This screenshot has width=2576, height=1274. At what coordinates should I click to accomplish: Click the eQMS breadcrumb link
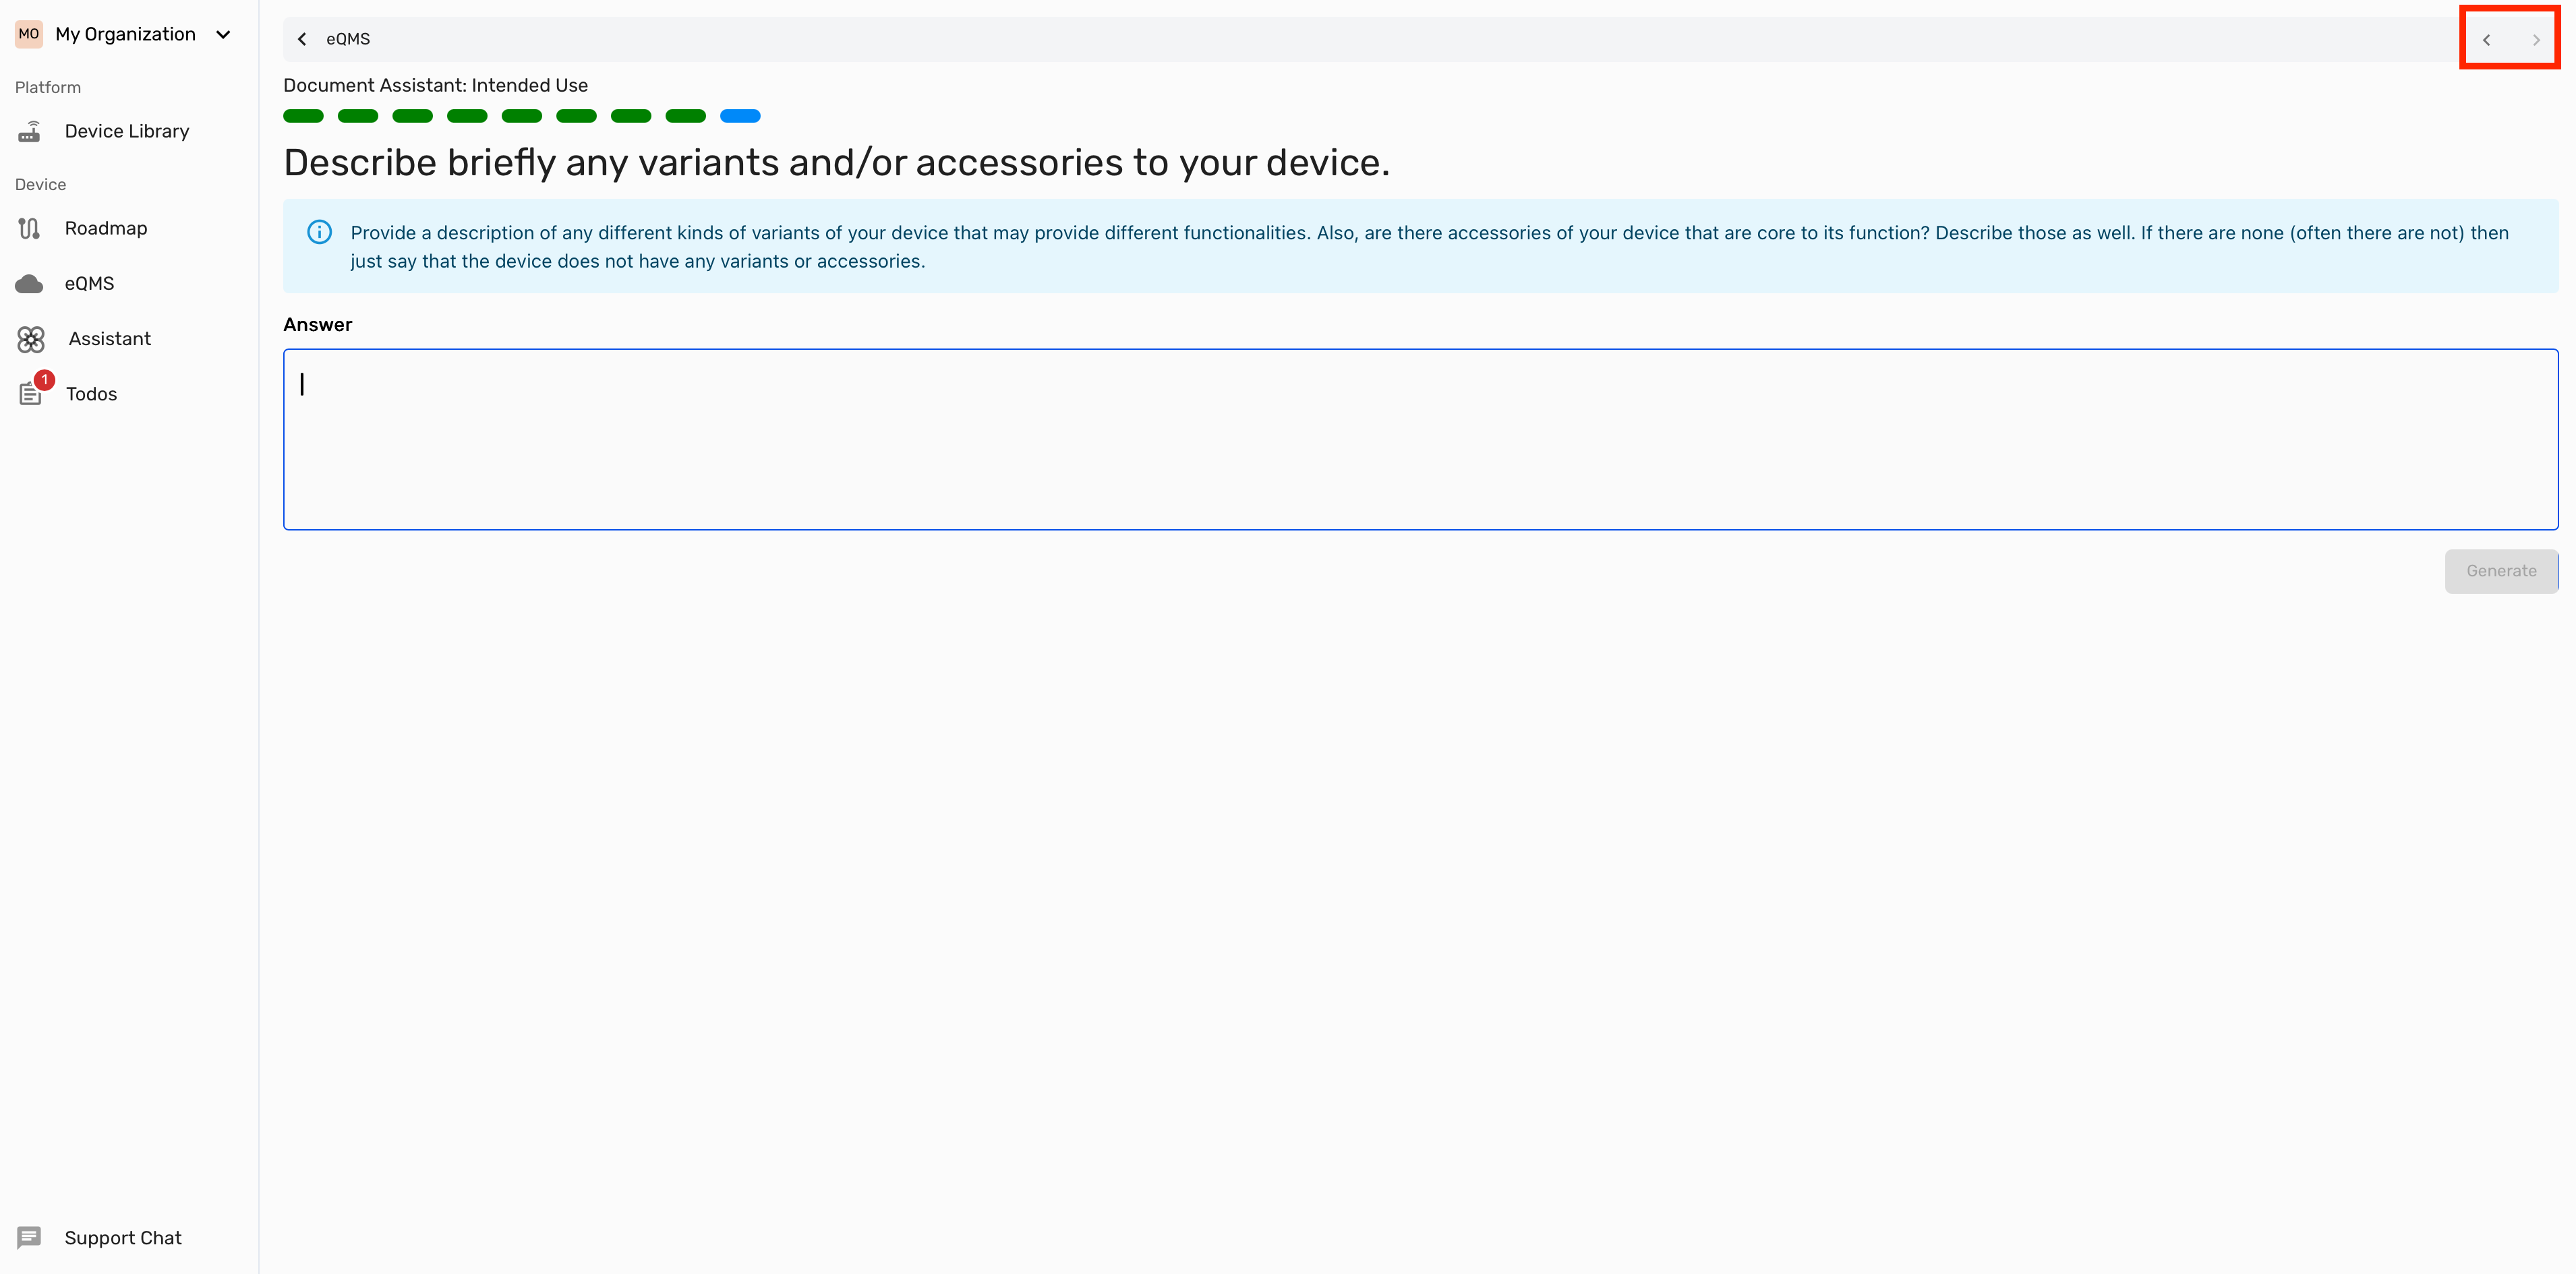(x=348, y=39)
